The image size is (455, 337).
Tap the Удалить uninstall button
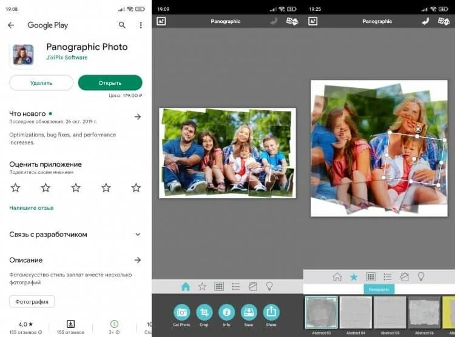click(41, 83)
